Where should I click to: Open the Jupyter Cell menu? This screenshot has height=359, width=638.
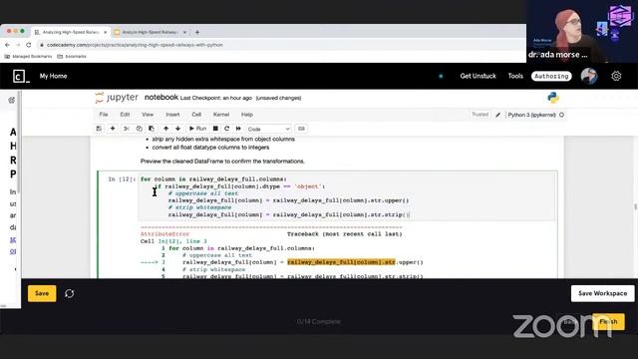(x=196, y=115)
